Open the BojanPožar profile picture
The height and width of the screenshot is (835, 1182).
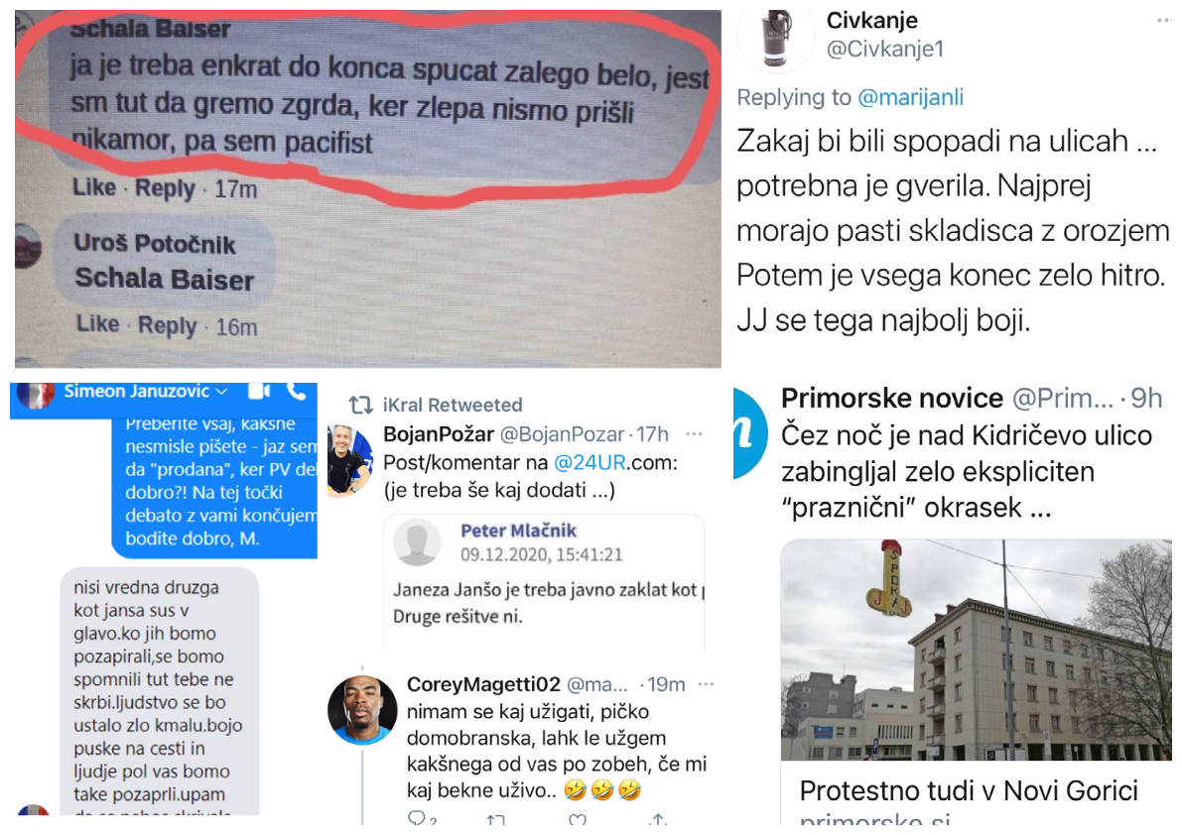click(x=350, y=461)
